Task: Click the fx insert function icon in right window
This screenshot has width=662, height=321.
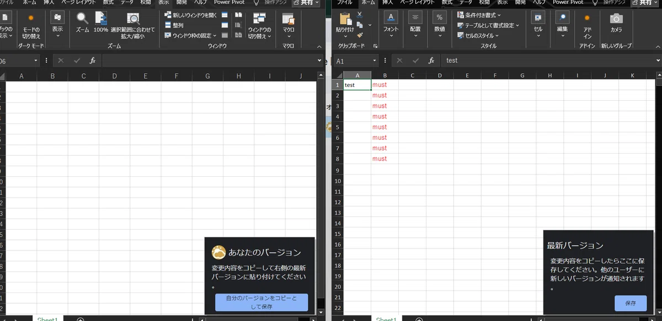Action: click(x=431, y=61)
